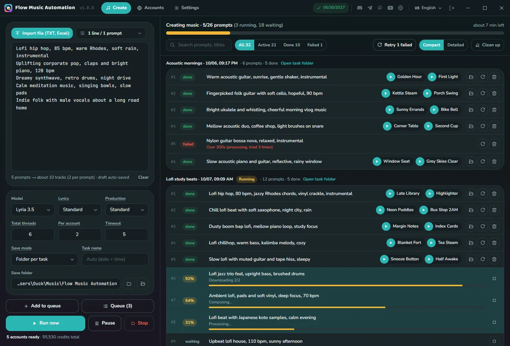This screenshot has height=346, width=510.
Task: Switch to the Detailed view
Action: [x=455, y=45]
